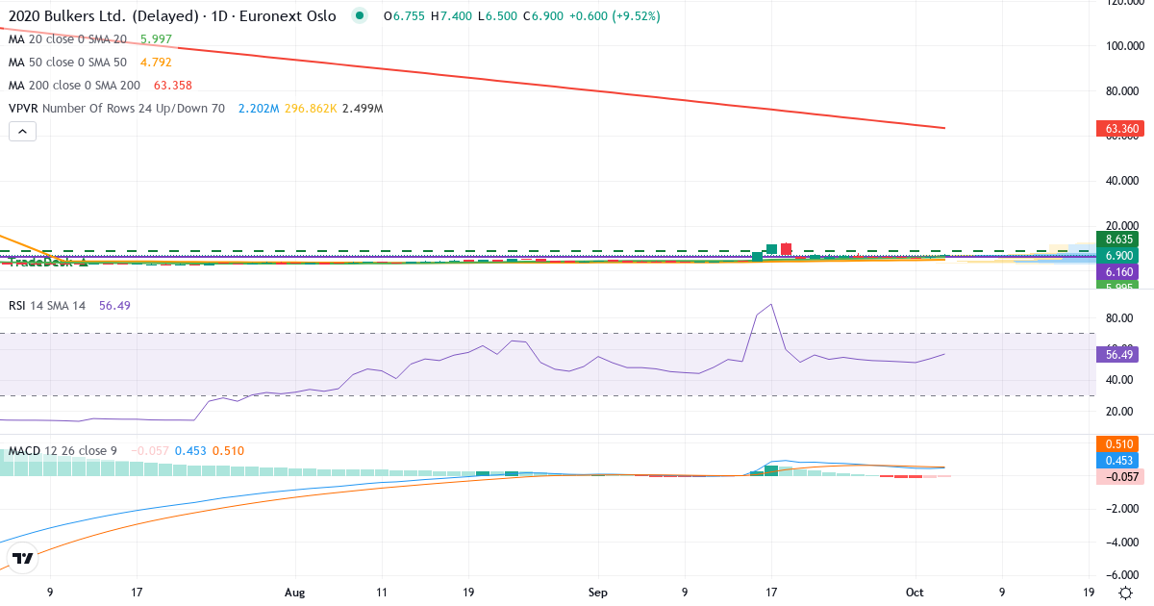Click the MA 200 value 63.358
This screenshot has width=1154, height=606.
tap(172, 86)
